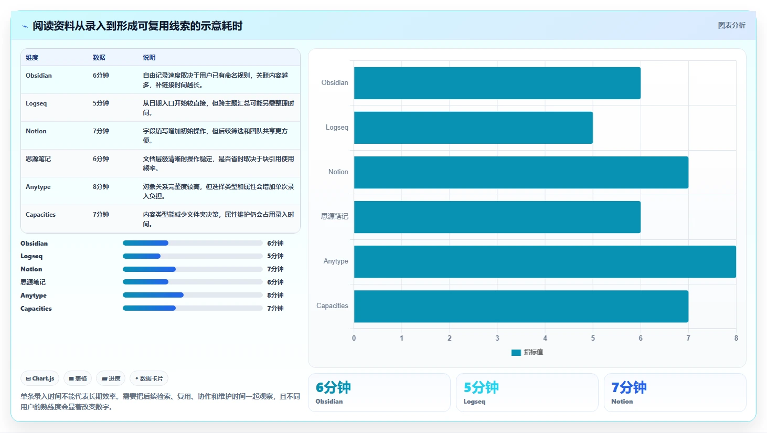Open the 6分钟 Obsidian data card
Viewport: 767px width, 433px height.
(379, 393)
